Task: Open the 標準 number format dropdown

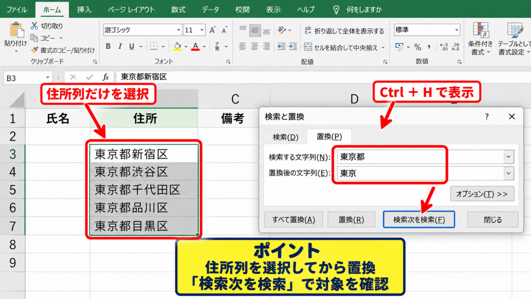Action: 457,30
